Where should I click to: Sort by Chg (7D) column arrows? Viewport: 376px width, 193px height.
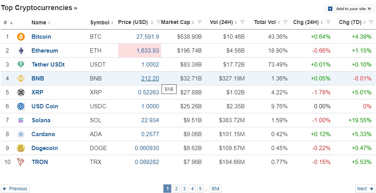364,22
